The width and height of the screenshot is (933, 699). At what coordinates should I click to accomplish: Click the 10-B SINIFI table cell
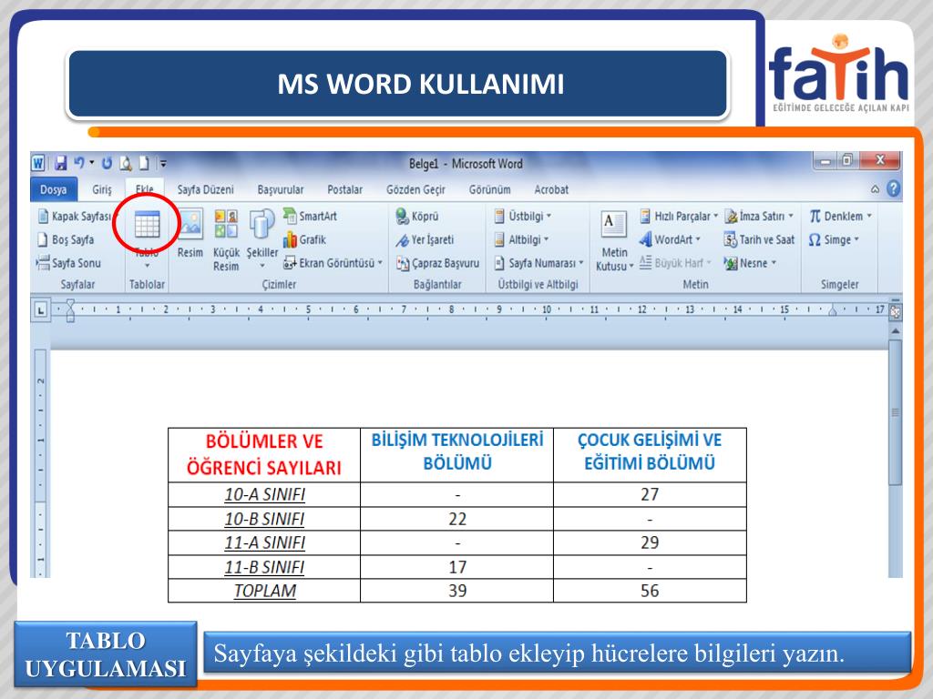point(264,519)
